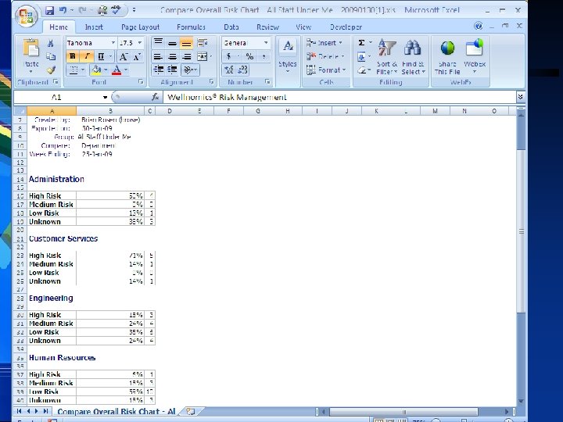Toggle Wrap Text
The image size is (563, 422).
click(x=203, y=43)
